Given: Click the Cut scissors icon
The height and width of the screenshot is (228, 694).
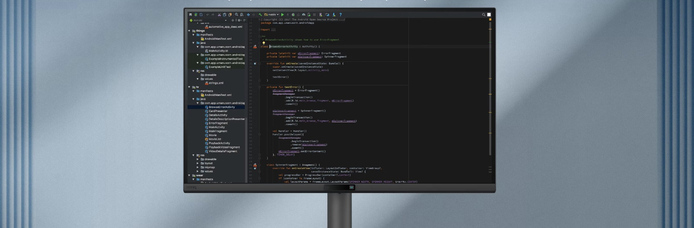Looking at the screenshot, I should 219,14.
